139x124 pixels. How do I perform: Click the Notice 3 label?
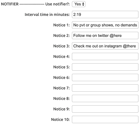click(x=61, y=46)
